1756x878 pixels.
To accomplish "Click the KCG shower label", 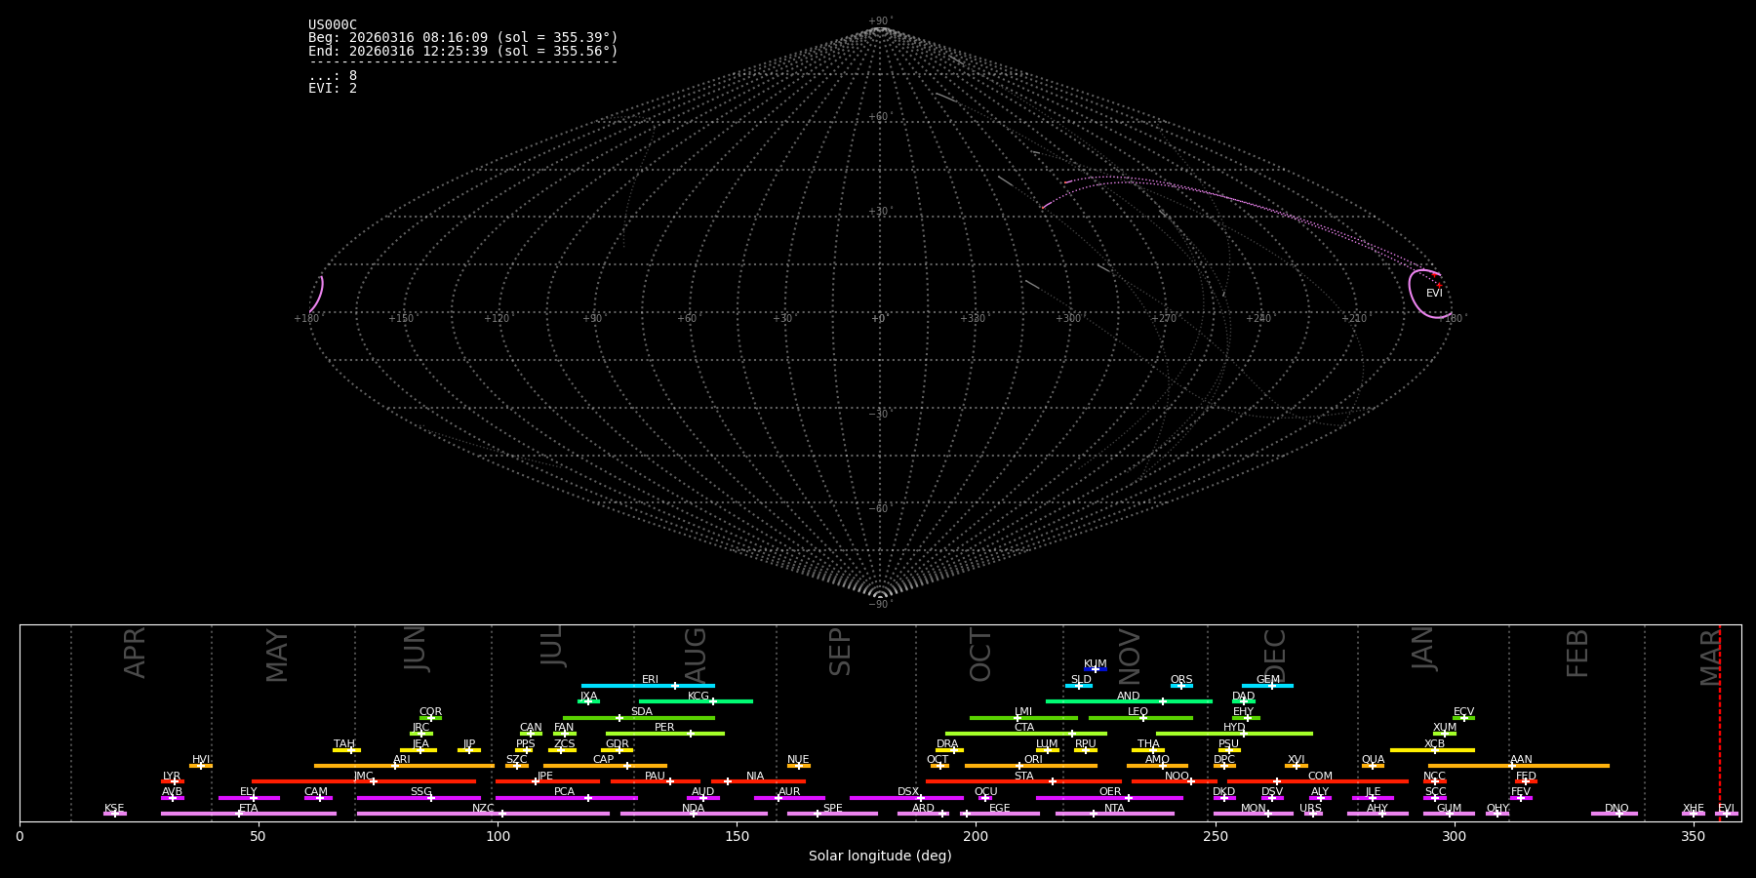I will (x=698, y=697).
